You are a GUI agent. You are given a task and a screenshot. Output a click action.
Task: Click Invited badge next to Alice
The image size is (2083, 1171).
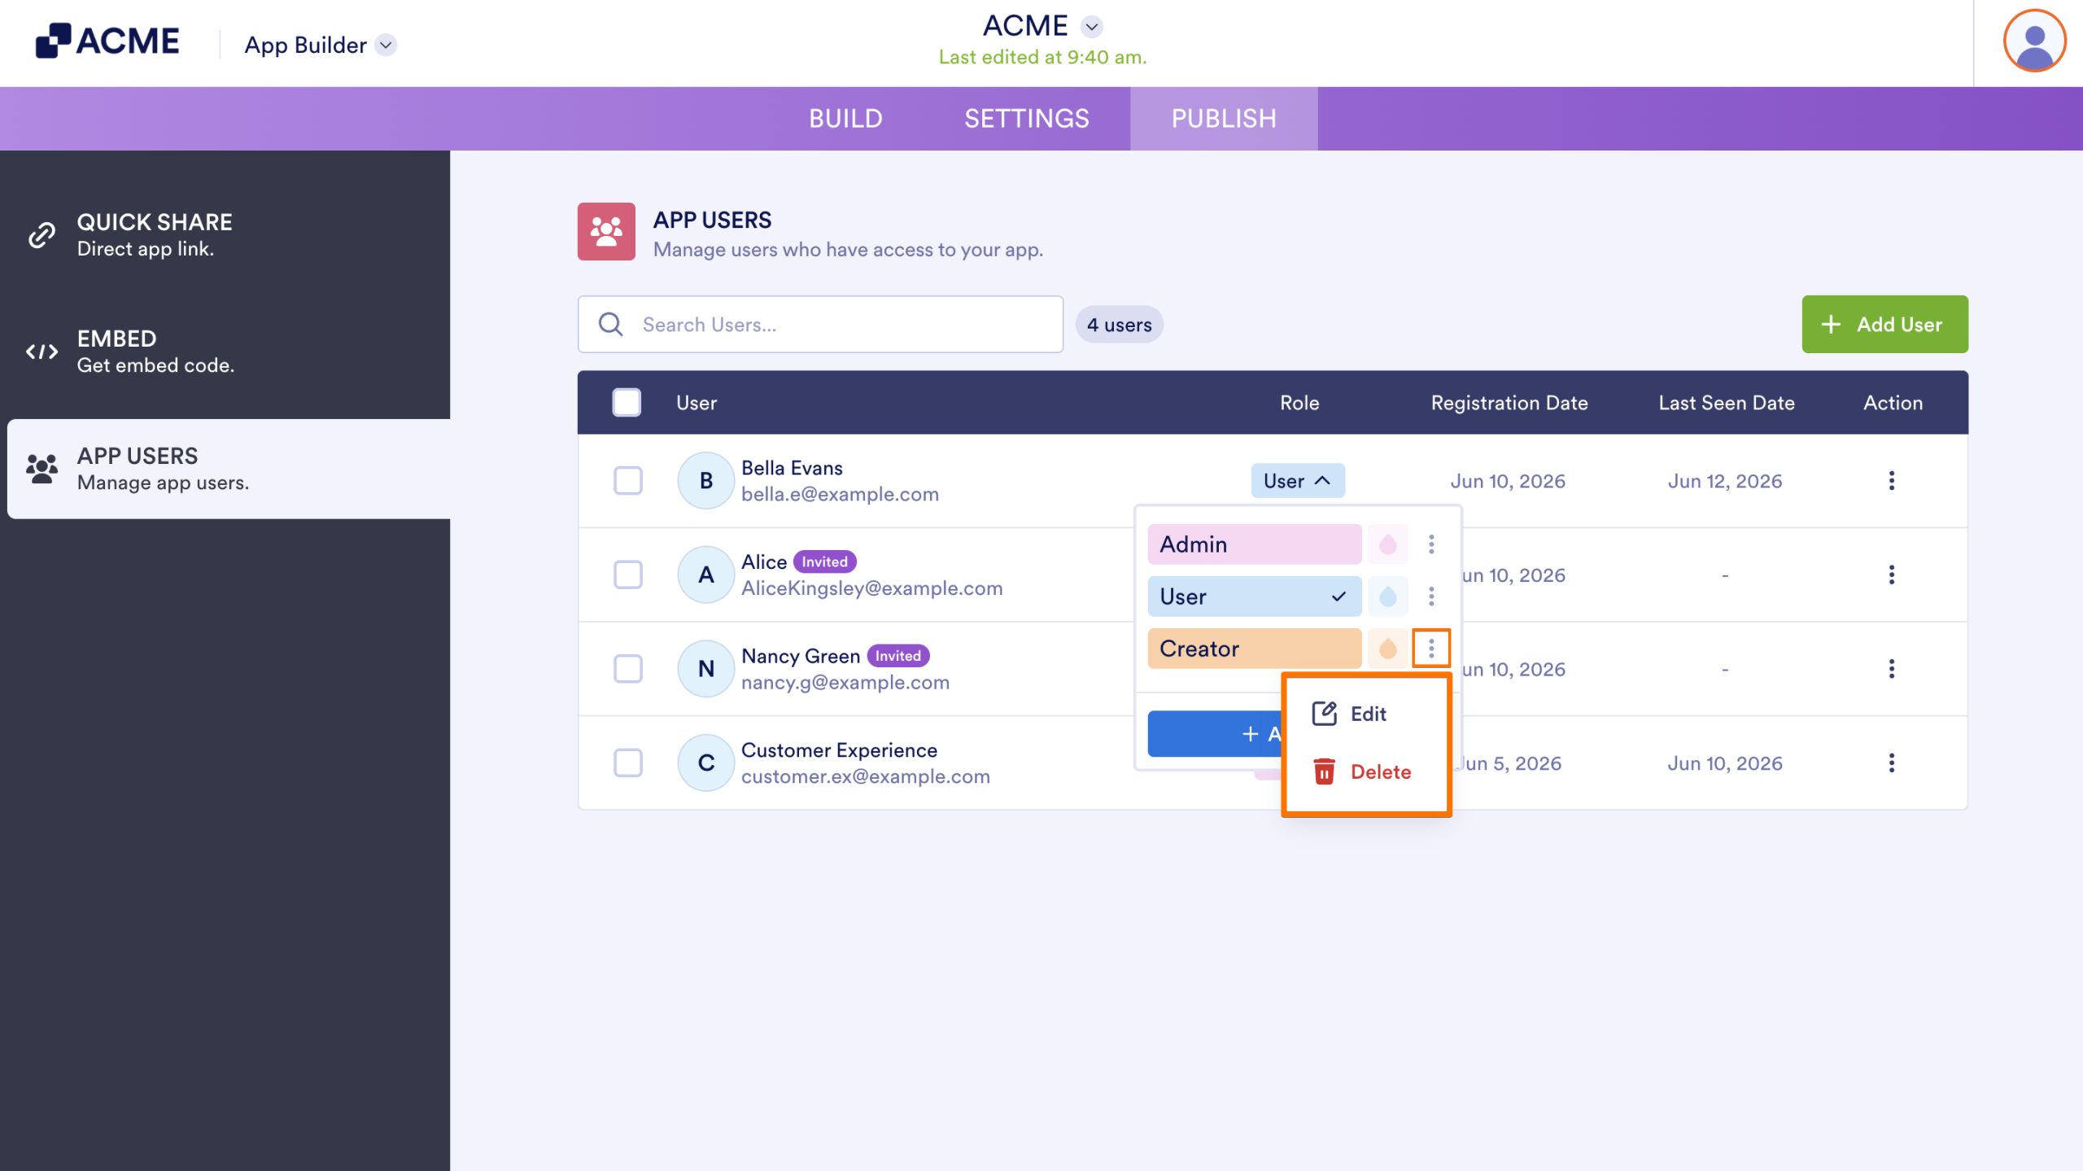(824, 561)
